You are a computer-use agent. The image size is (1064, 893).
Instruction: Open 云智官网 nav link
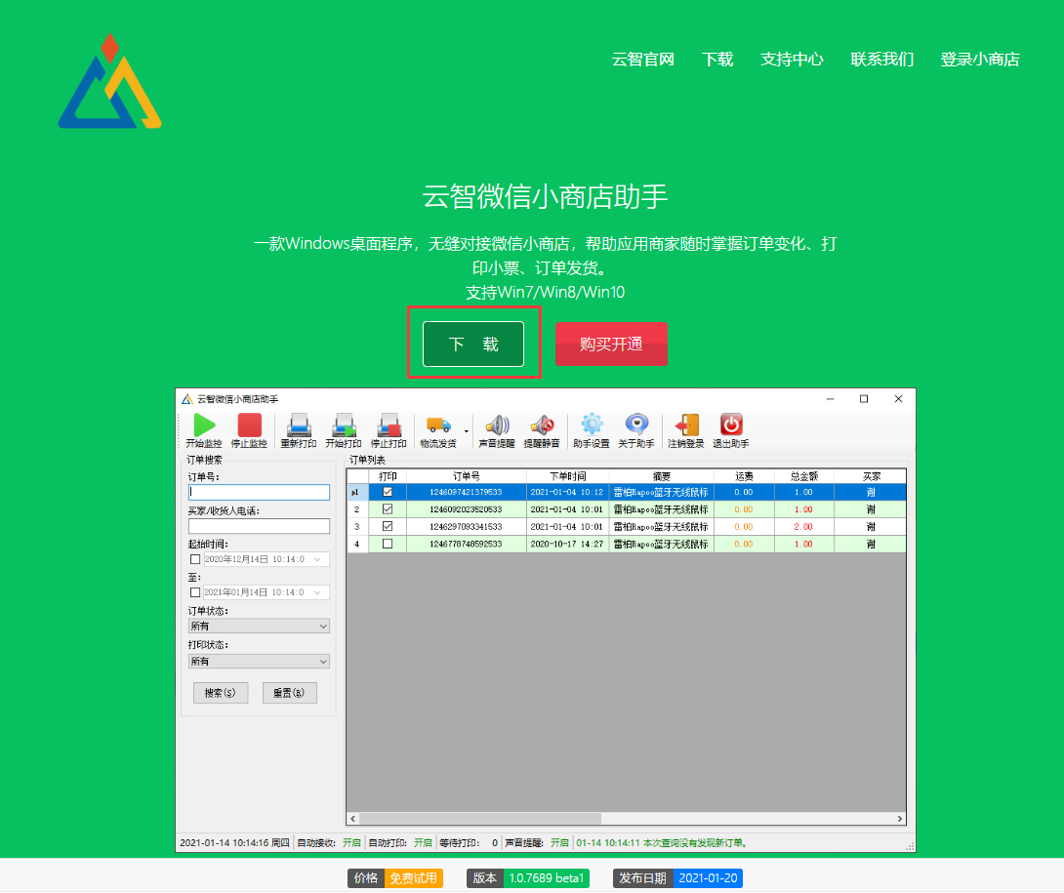(x=642, y=59)
